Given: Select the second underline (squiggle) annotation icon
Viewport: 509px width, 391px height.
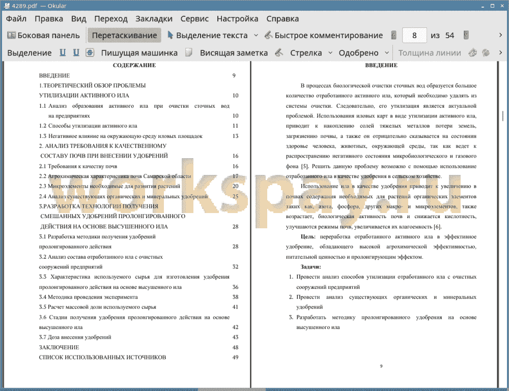Looking at the screenshot, I should pos(76,52).
